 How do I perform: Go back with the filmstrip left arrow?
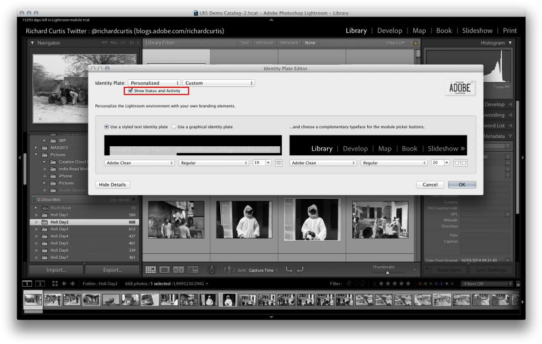(64, 283)
